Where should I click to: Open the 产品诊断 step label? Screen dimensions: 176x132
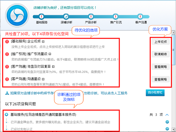tap(91, 22)
